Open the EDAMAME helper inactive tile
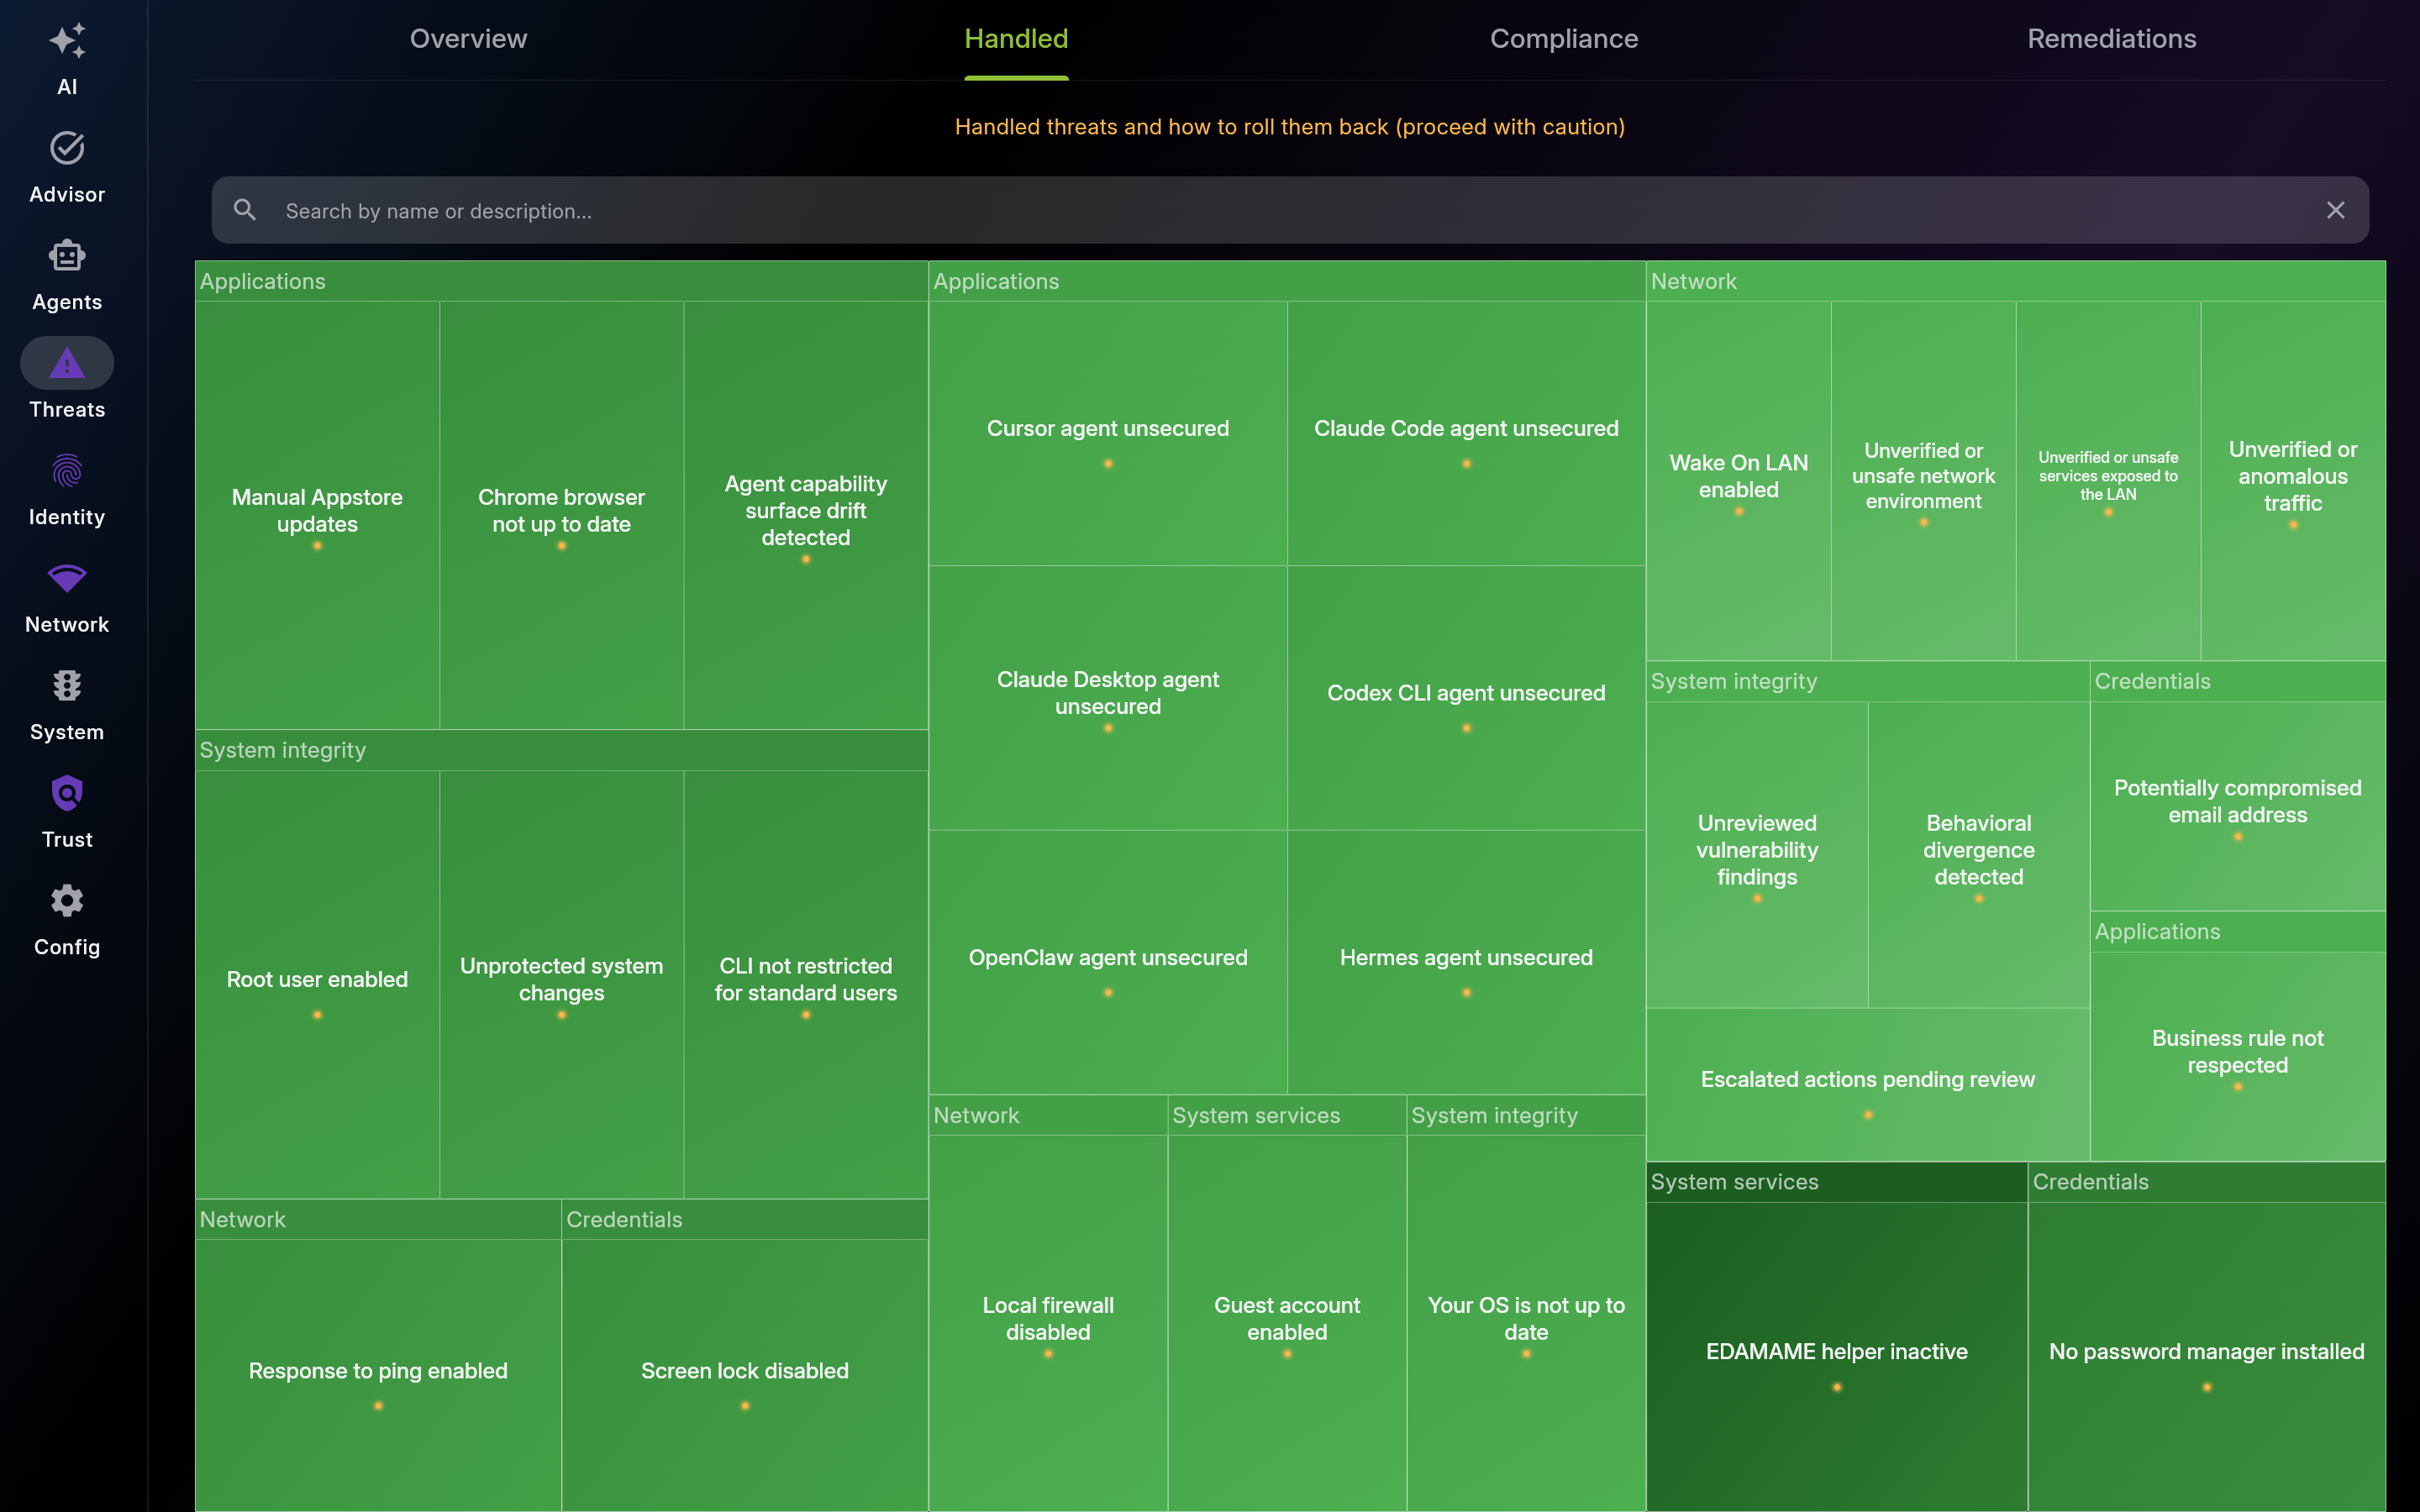This screenshot has width=2420, height=1512. click(1837, 1356)
